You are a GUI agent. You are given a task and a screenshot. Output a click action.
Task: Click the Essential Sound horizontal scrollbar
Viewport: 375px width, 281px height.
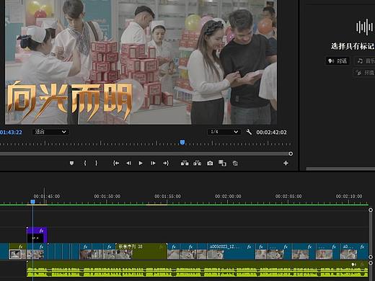coord(340,169)
